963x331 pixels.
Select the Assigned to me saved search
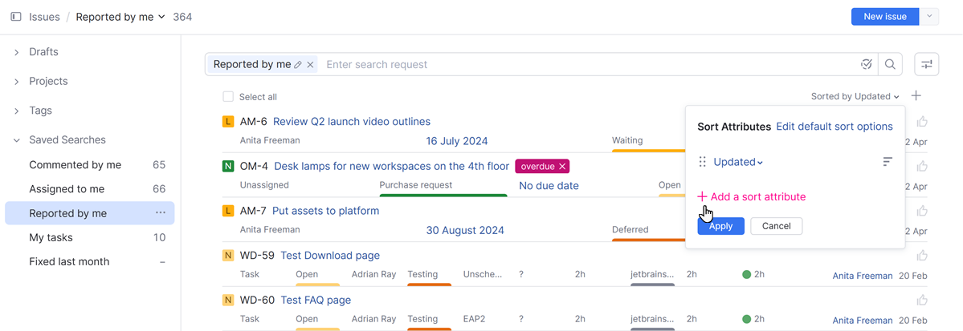coord(67,189)
